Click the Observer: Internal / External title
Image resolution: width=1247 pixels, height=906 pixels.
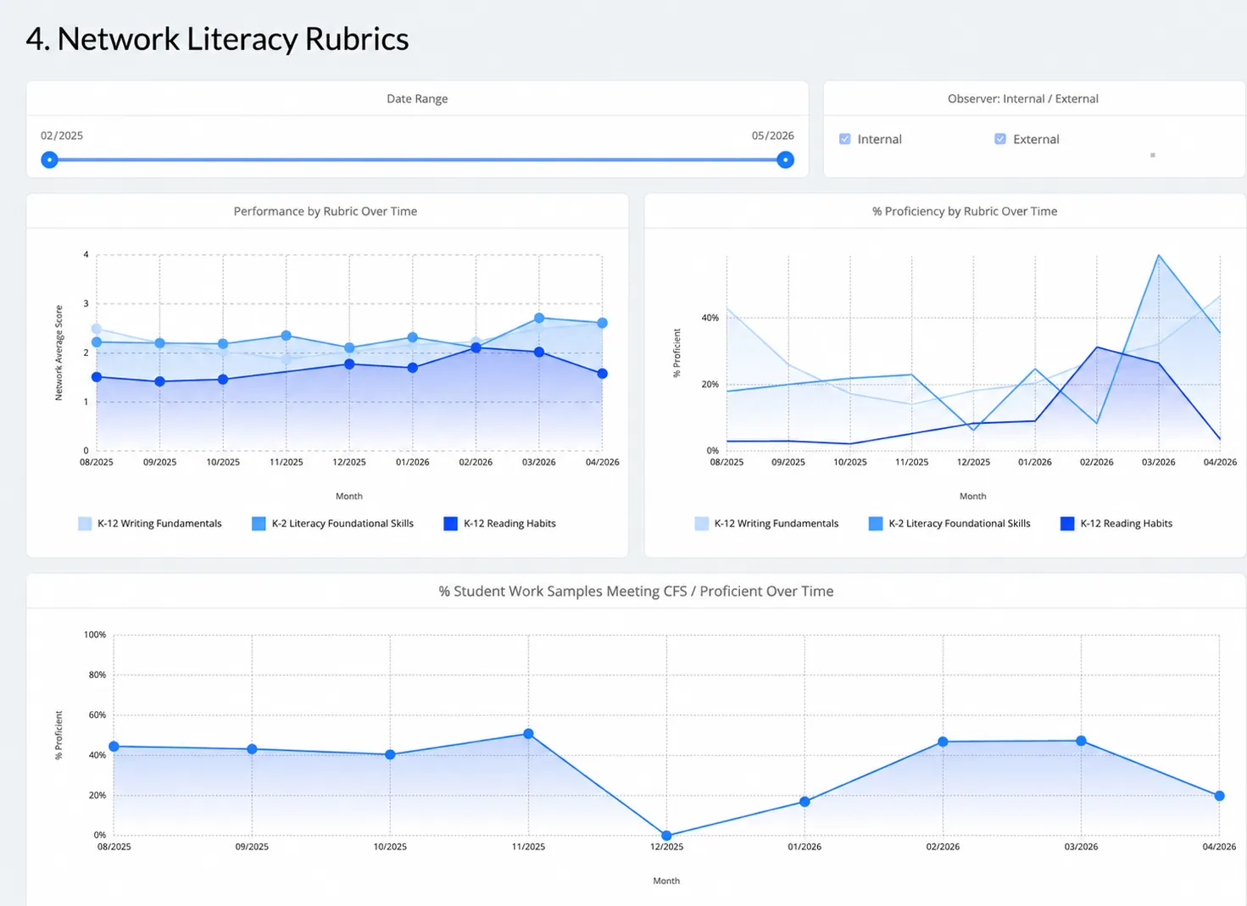click(x=1023, y=98)
